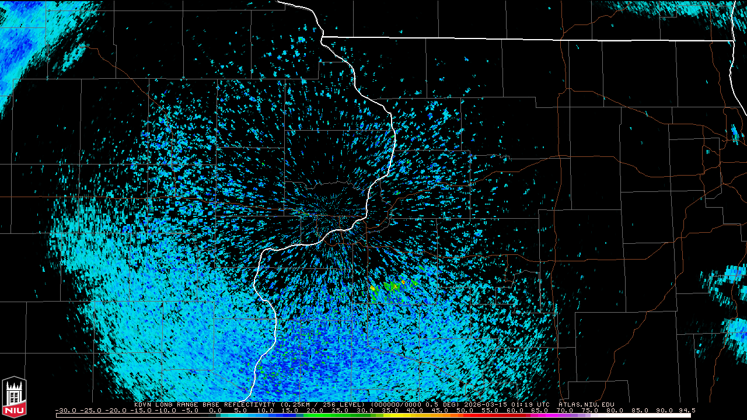Click the -30.0 value on the reflectivity scale
747x420 pixels.
[66, 411]
